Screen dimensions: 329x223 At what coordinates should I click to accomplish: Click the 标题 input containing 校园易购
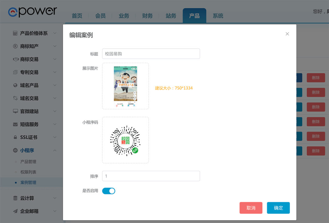(x=151, y=54)
